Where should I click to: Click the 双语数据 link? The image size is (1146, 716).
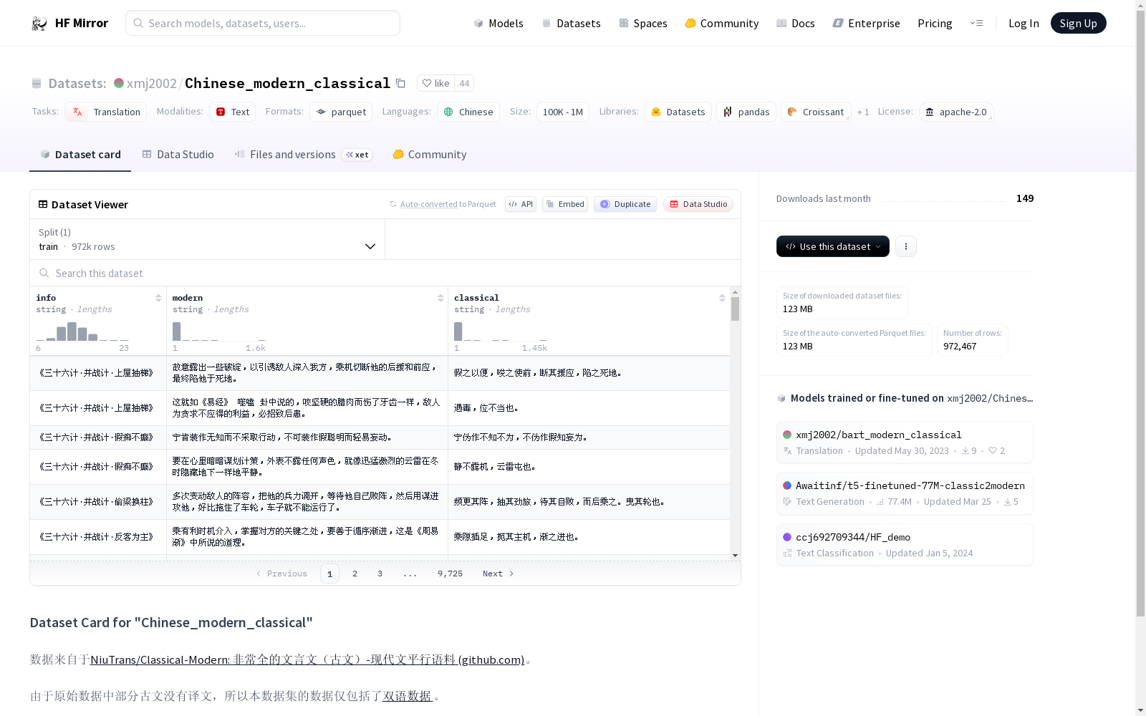[x=407, y=696]
